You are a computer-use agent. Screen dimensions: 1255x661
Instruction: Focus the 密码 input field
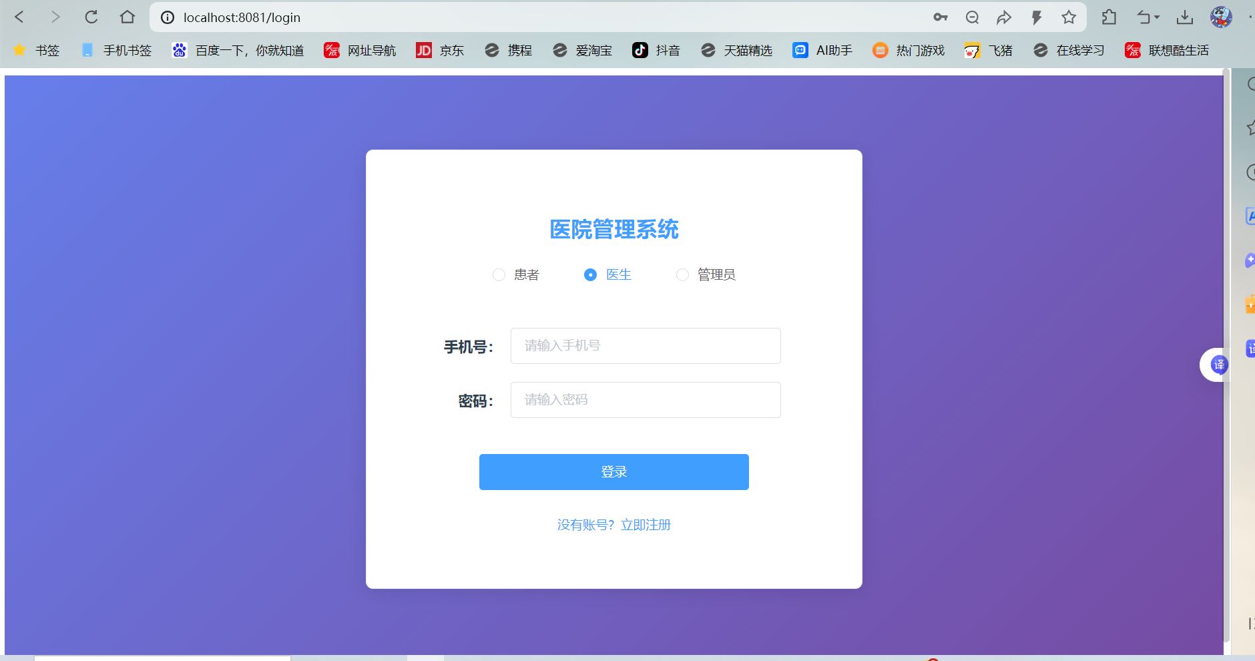[x=645, y=400]
